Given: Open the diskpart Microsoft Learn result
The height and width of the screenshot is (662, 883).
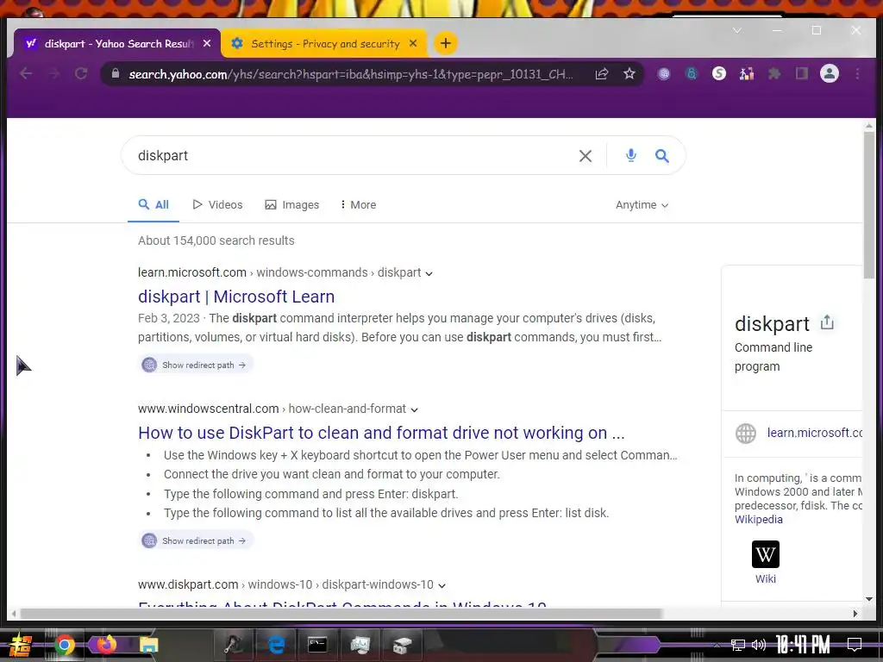Looking at the screenshot, I should 236,297.
